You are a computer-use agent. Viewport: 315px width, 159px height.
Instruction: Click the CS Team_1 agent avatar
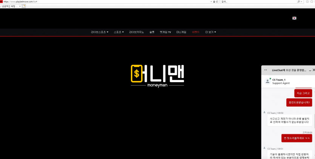click(267, 81)
